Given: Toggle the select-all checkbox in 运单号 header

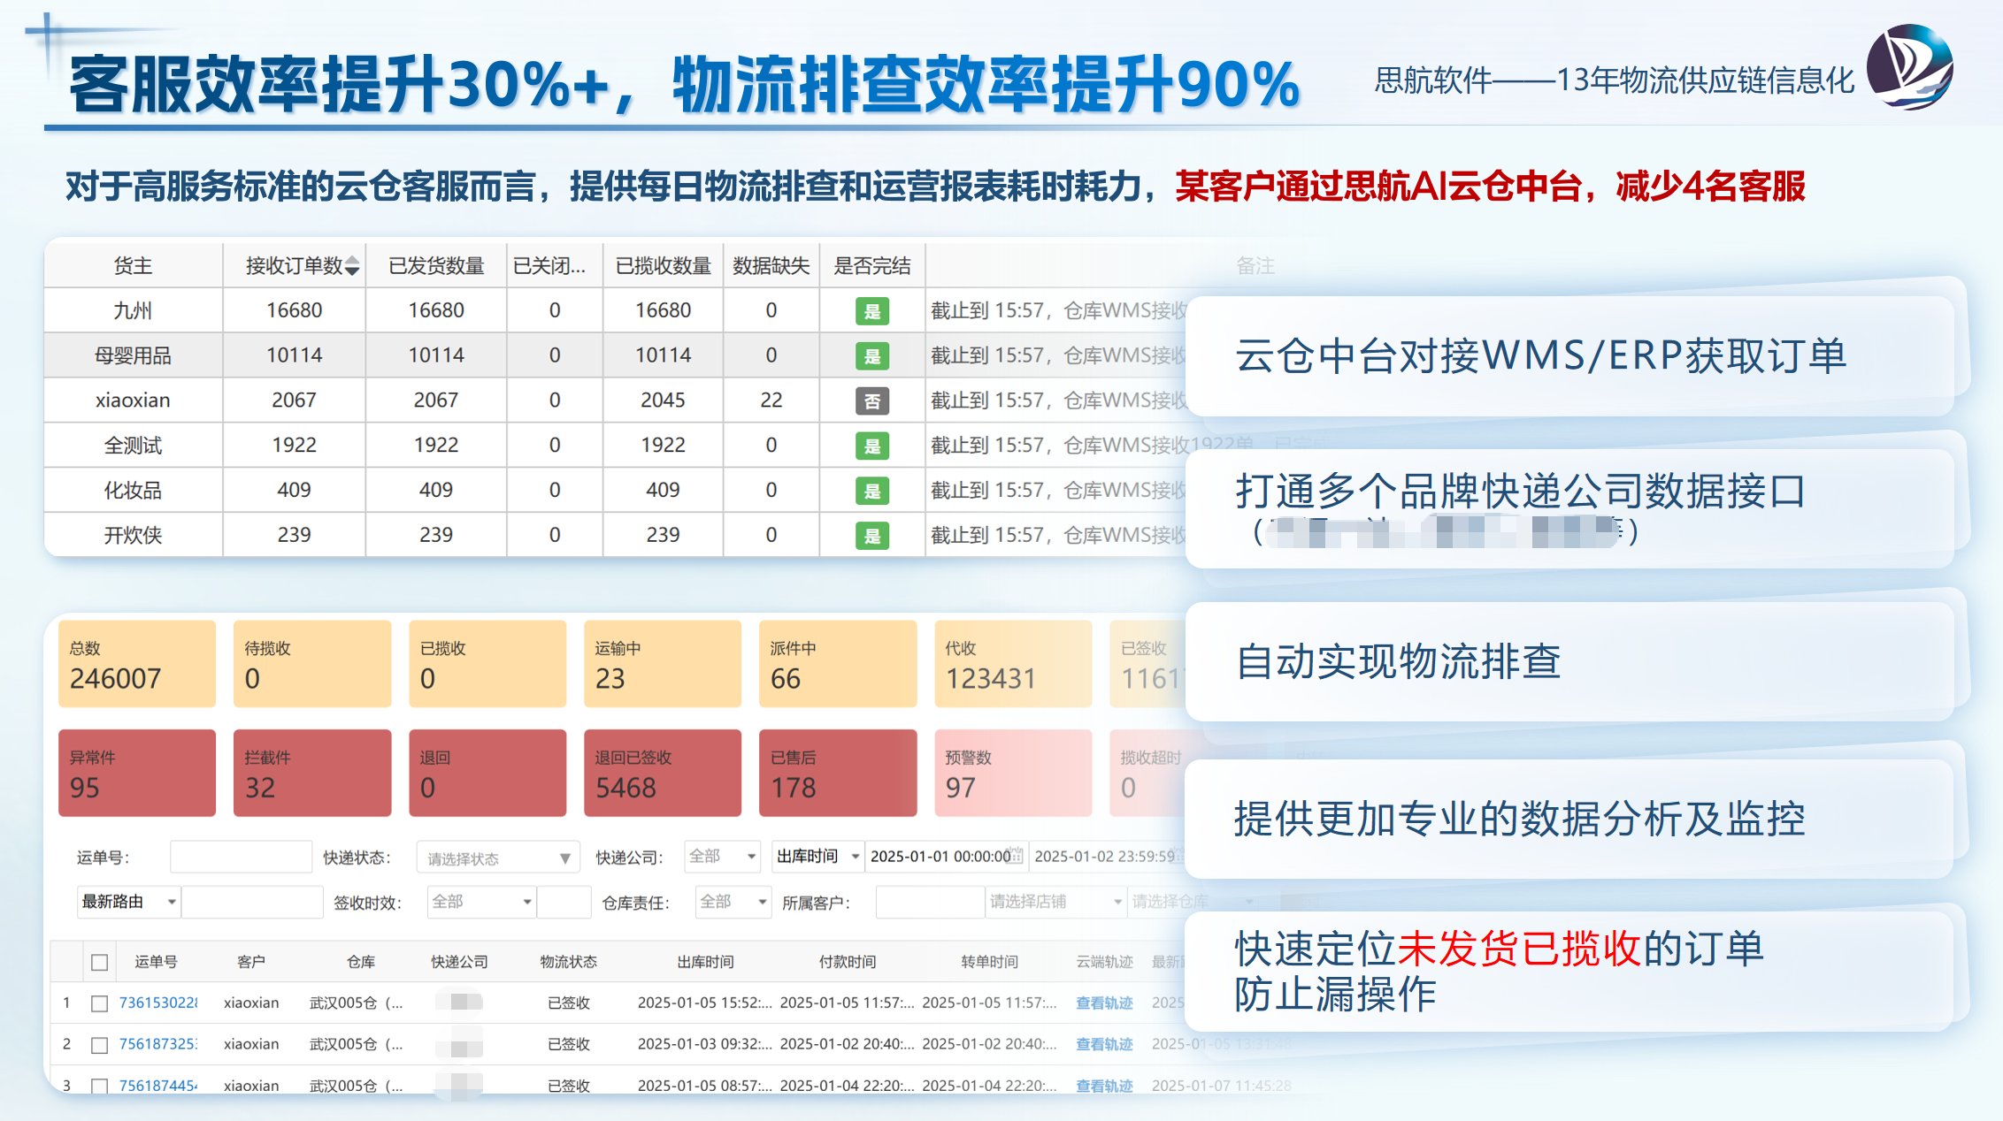Looking at the screenshot, I should (100, 962).
